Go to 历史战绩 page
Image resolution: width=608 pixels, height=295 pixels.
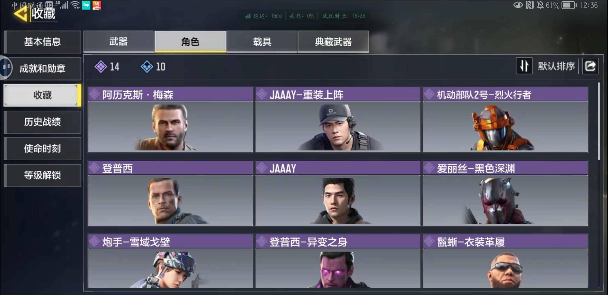coord(42,122)
